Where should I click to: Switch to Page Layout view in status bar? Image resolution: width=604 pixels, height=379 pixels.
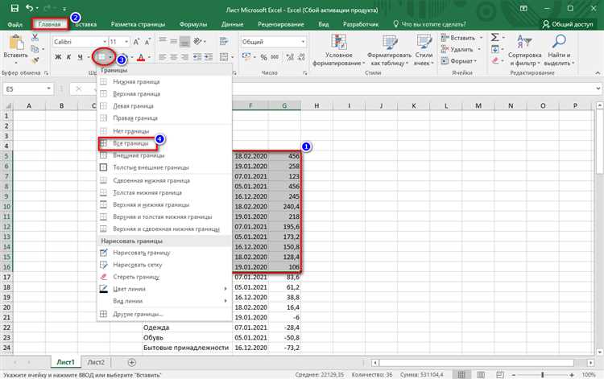point(480,374)
